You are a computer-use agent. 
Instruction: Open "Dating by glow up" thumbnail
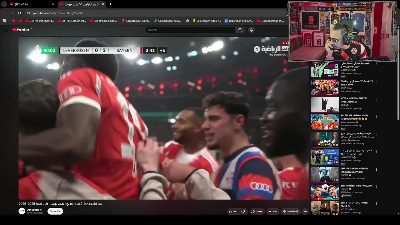tap(325, 87)
